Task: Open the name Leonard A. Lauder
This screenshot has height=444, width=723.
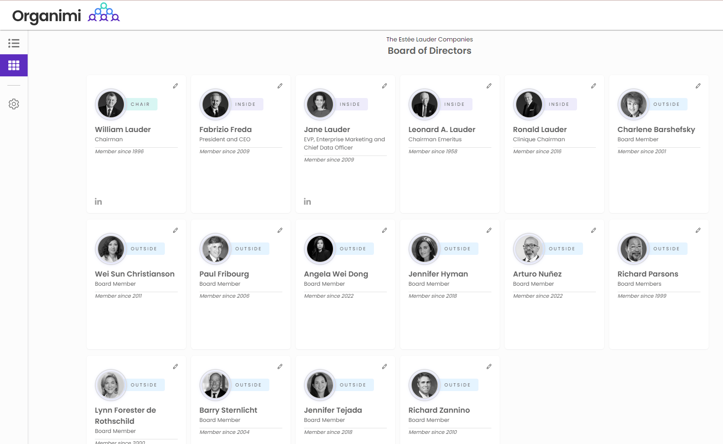Action: pyautogui.click(x=442, y=130)
